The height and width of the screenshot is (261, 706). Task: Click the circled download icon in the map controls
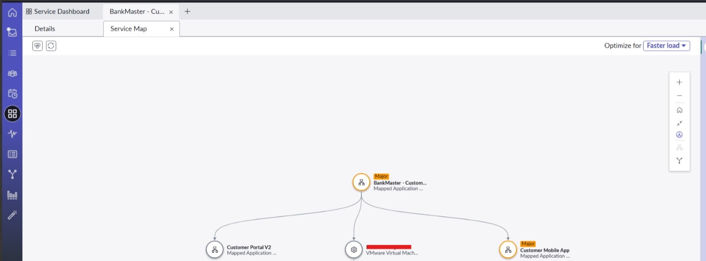click(679, 135)
